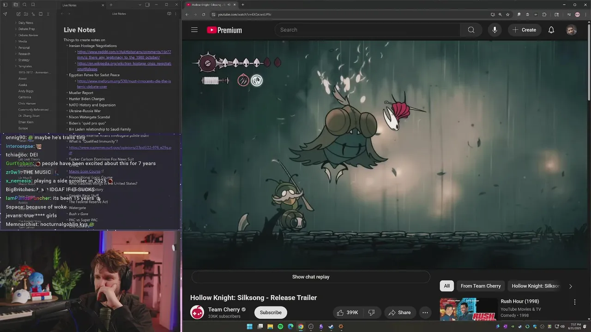
Task: Add a new Obsidian tab
Action: pyautogui.click(x=111, y=5)
